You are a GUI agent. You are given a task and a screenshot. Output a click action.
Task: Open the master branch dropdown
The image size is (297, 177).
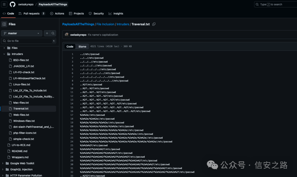coord(22,33)
